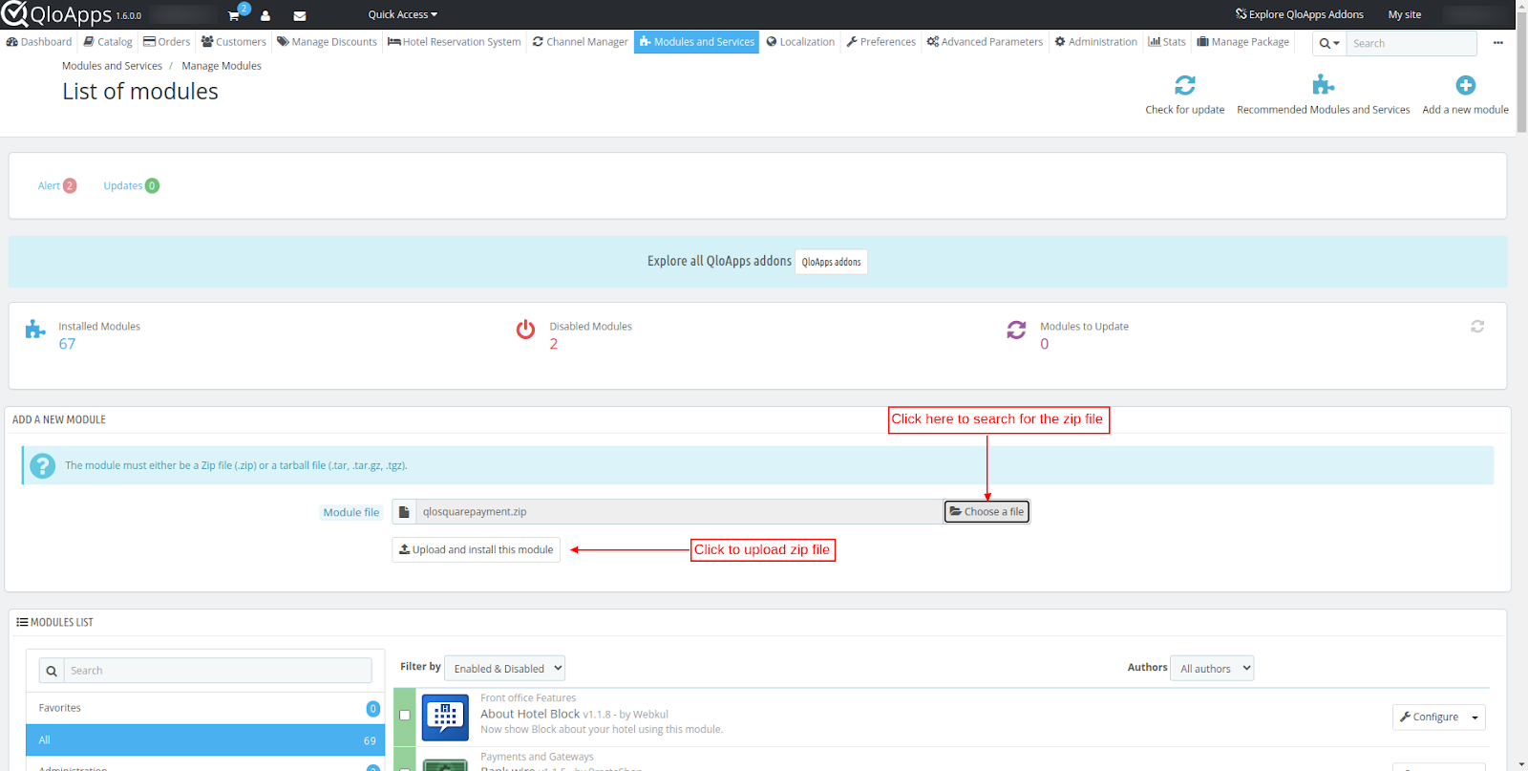Click Modules and Services breadcrumb
Viewport: 1528px width, 771px height.
[x=112, y=66]
